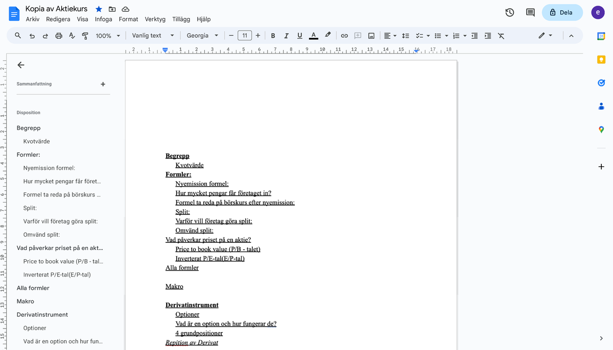Open the Verktyg menu
613x350 pixels.
[x=155, y=19]
